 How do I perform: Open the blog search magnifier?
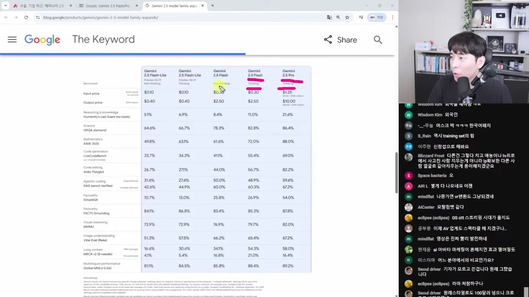(x=378, y=40)
